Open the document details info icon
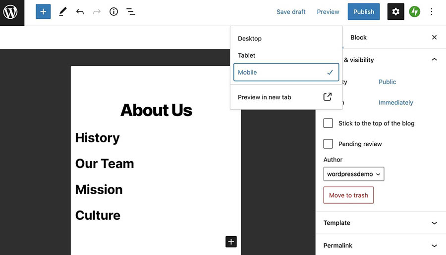The image size is (446, 255). click(113, 12)
